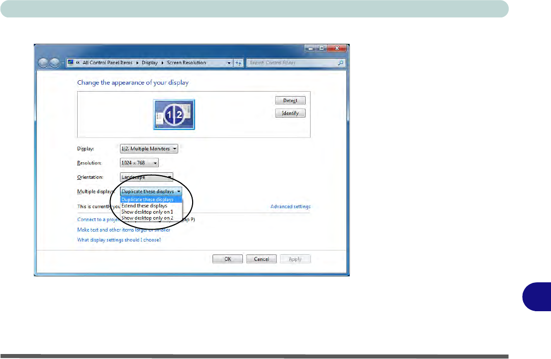The width and height of the screenshot is (551, 359).
Task: Select the 1|2 monitor thumbnail
Action: pos(174,115)
